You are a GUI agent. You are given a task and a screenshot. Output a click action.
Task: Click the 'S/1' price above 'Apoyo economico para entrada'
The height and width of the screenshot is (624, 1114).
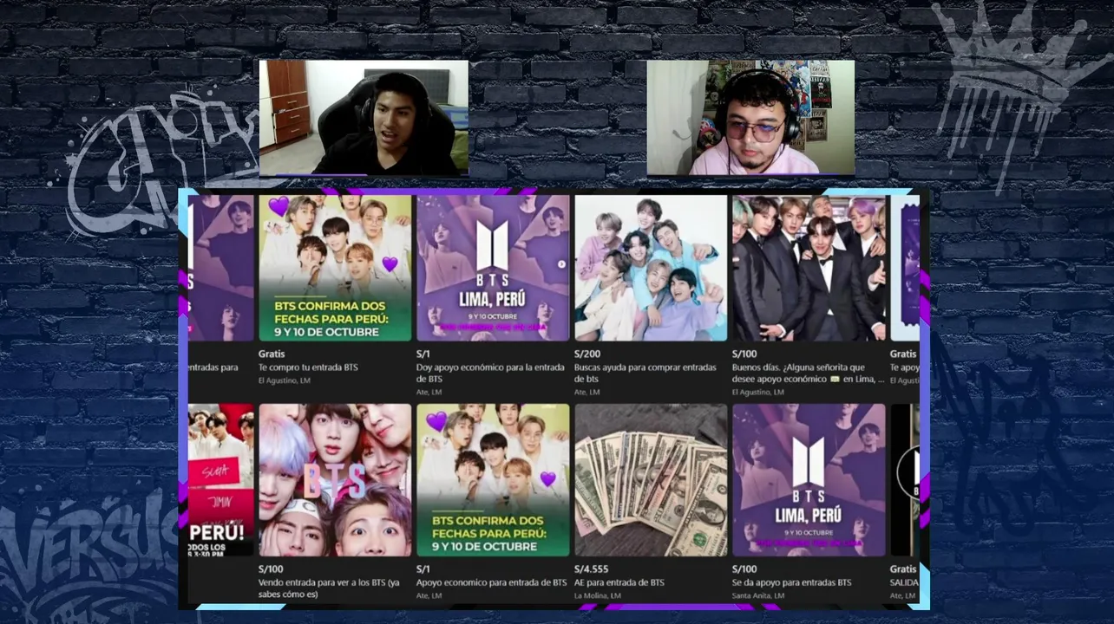[423, 569]
